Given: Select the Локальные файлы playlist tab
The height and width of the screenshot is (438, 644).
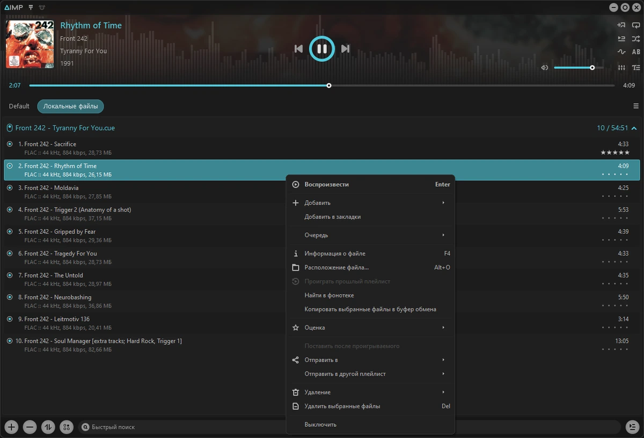Looking at the screenshot, I should [x=70, y=106].
